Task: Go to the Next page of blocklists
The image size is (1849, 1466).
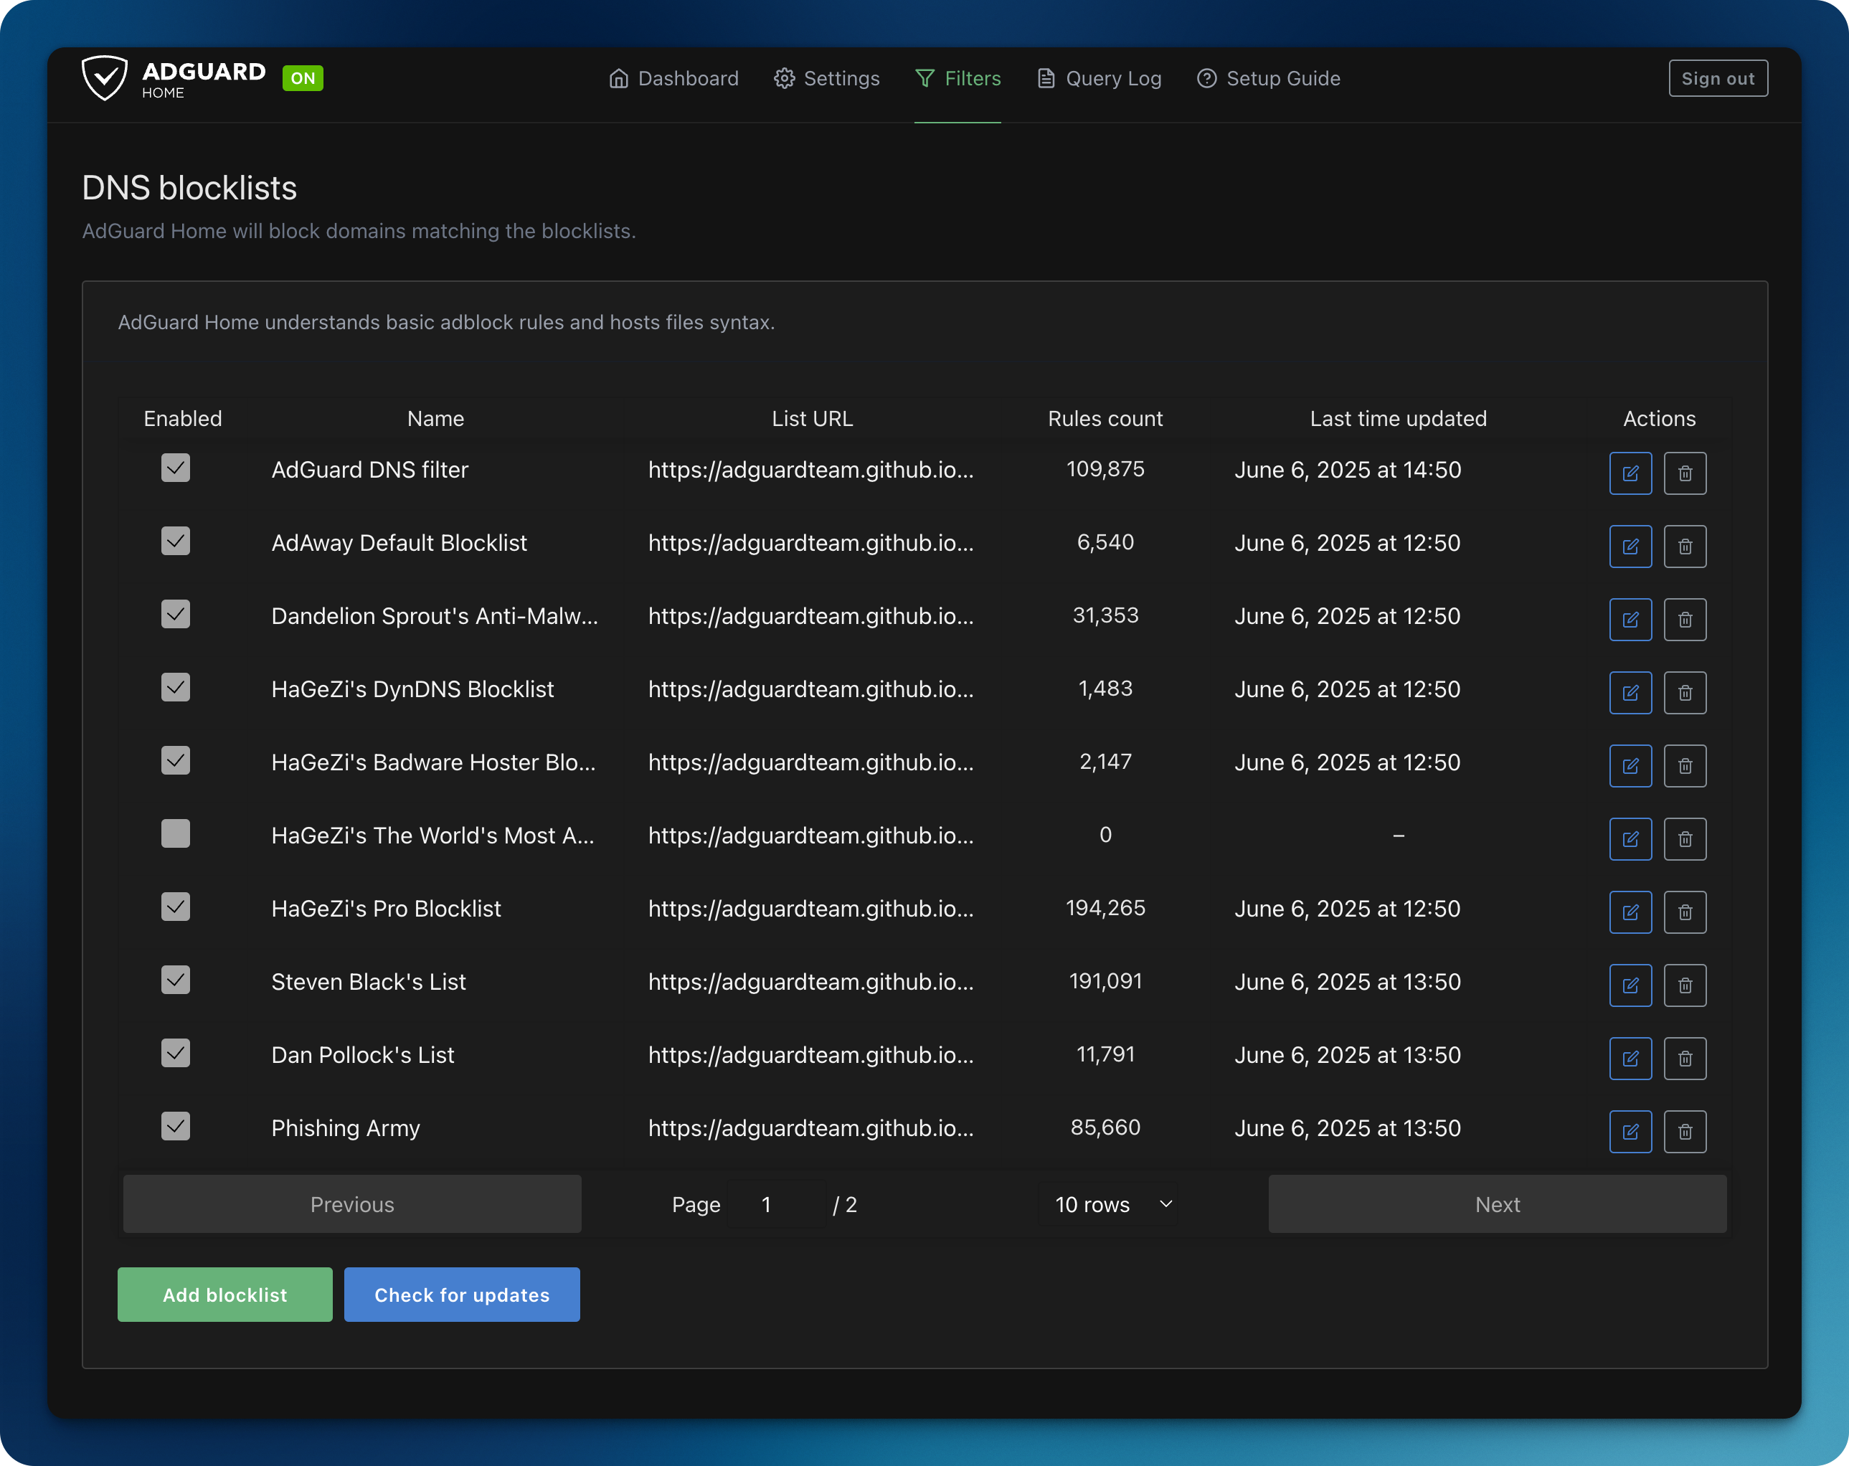Action: pos(1498,1204)
